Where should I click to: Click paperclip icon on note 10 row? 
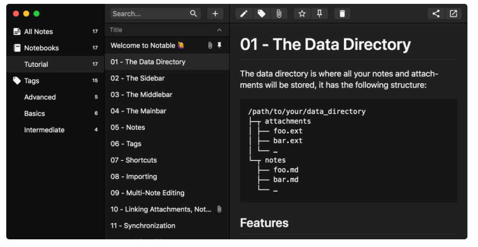tap(219, 209)
